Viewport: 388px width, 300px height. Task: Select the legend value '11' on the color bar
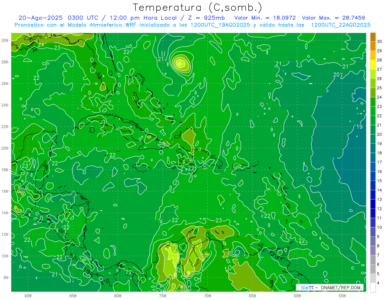click(379, 218)
